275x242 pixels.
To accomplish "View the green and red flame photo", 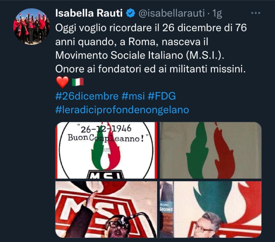I will click(211, 150).
